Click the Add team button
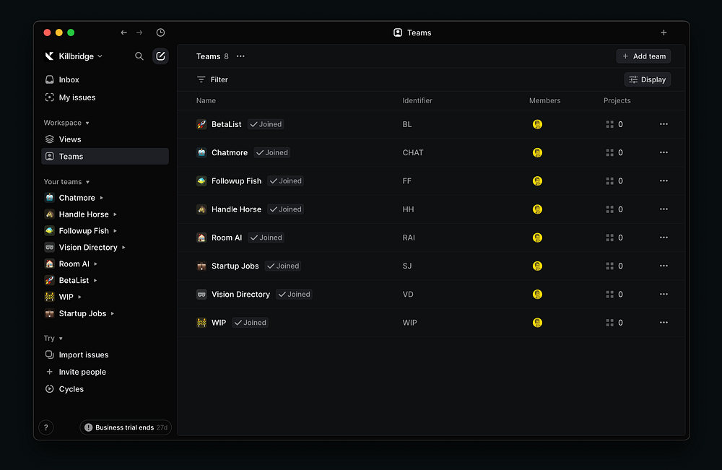 tap(643, 56)
